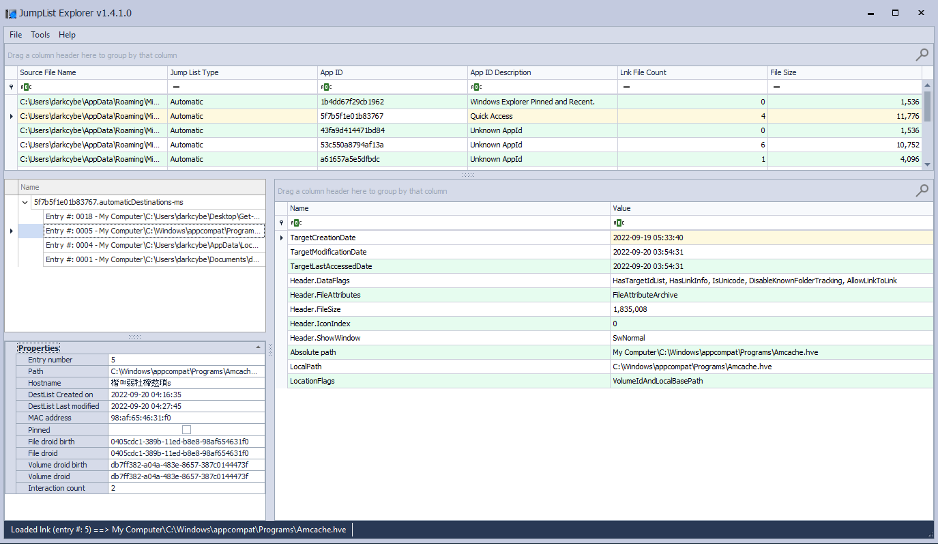This screenshot has height=544, width=938.
Task: Collapse the Properties section using its arrow
Action: tap(258, 348)
